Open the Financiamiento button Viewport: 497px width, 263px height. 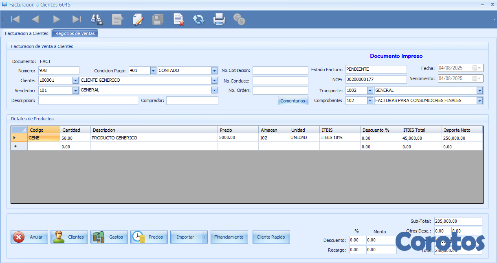click(229, 237)
